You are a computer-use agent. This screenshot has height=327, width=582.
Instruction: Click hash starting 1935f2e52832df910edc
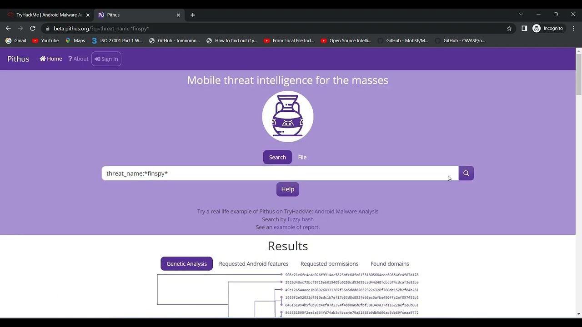click(x=352, y=297)
